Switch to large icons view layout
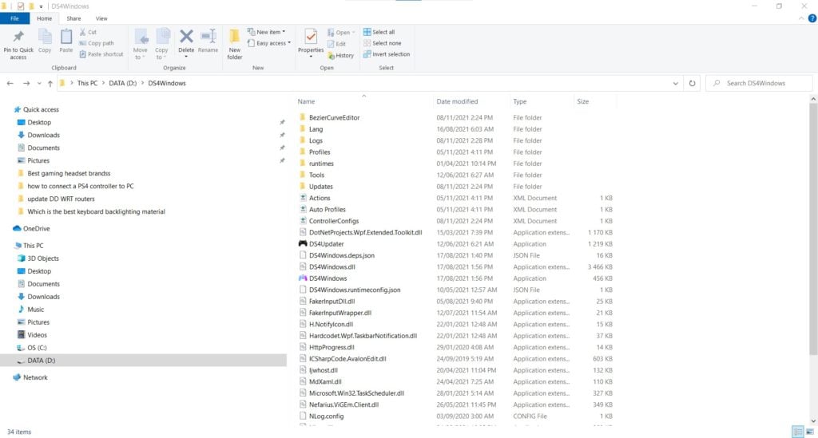 [809, 432]
